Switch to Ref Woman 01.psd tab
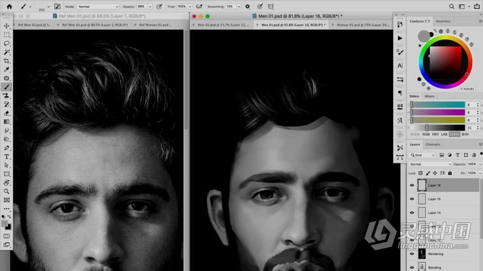 [154, 25]
